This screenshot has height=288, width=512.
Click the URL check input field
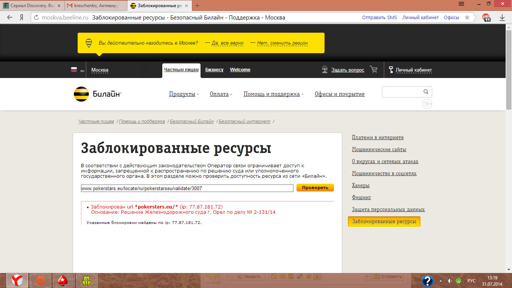(187, 188)
